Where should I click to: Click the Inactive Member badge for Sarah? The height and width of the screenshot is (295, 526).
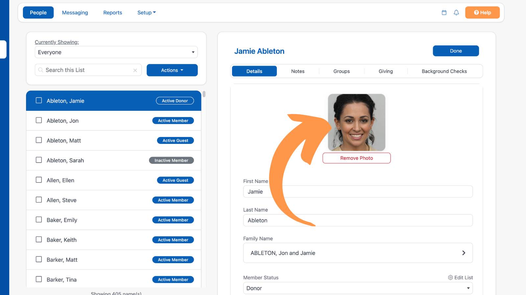171,160
